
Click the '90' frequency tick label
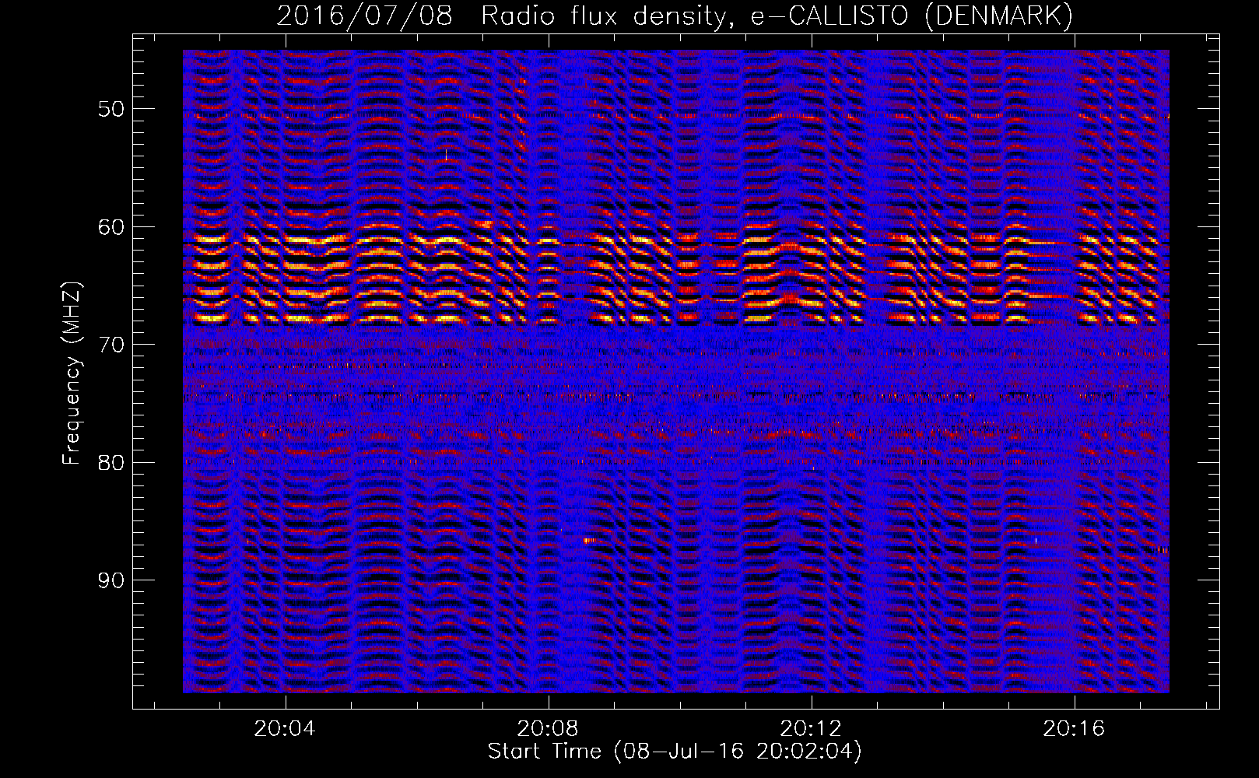coord(111,581)
